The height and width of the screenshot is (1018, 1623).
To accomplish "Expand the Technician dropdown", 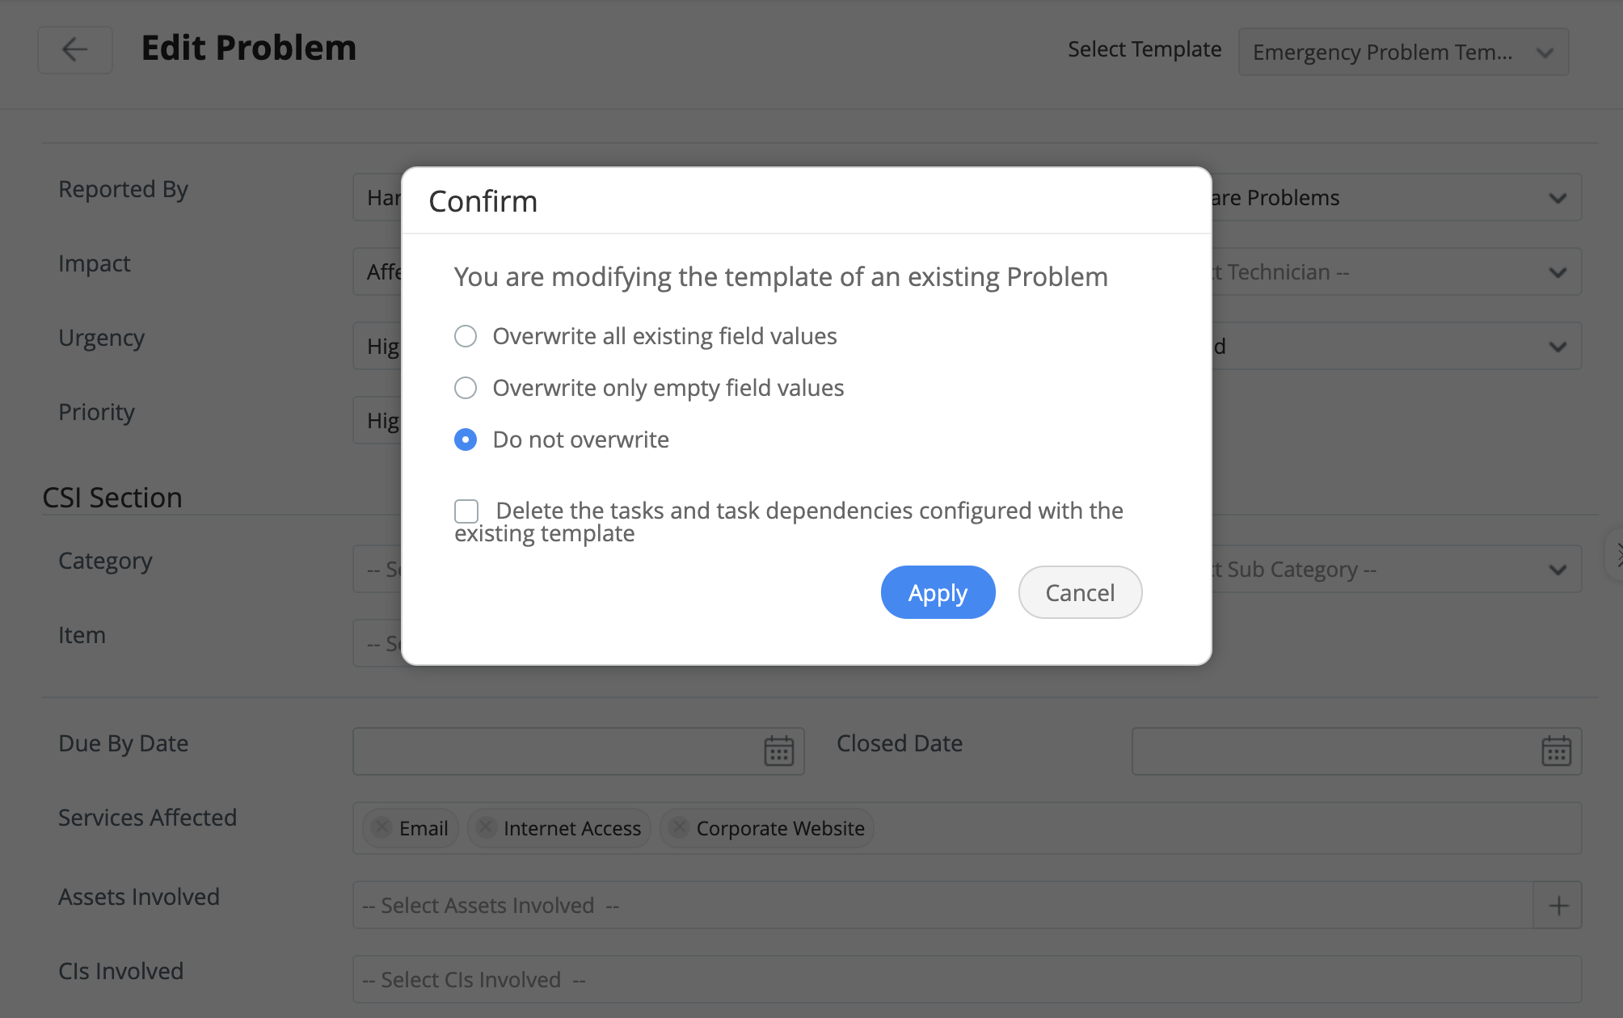I will (1557, 273).
